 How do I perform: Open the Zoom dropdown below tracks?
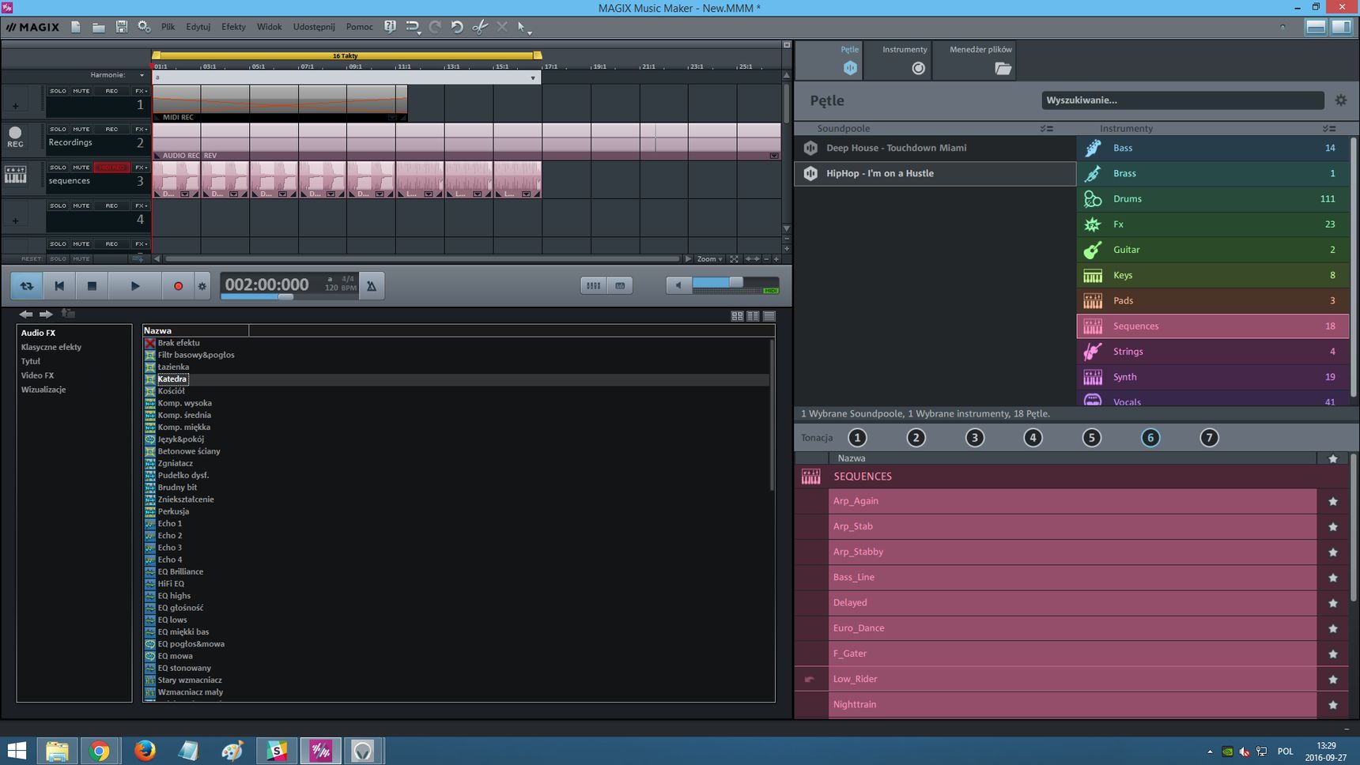click(709, 259)
